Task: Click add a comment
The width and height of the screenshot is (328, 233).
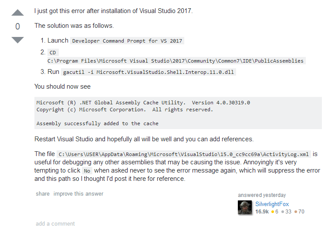Action: pyautogui.click(x=55, y=223)
